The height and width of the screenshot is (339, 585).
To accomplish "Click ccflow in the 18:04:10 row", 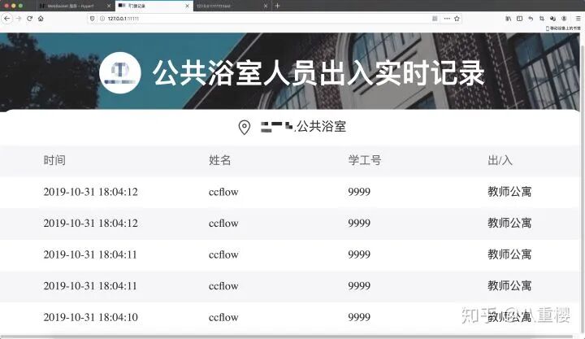I will 223,317.
